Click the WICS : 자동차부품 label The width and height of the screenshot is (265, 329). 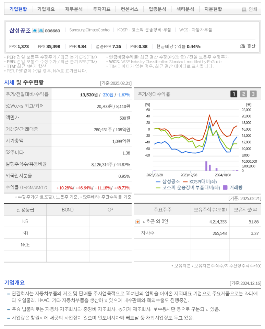(x=196, y=30)
